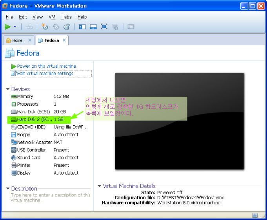Screen dimensions: 267x220
Task: Maximize the VMware Workstation window
Action: (x=252, y=6)
